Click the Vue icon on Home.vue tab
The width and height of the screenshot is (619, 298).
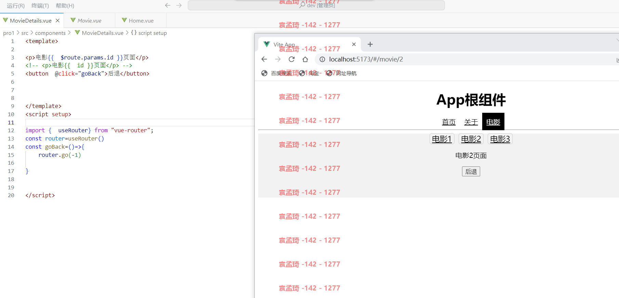124,20
